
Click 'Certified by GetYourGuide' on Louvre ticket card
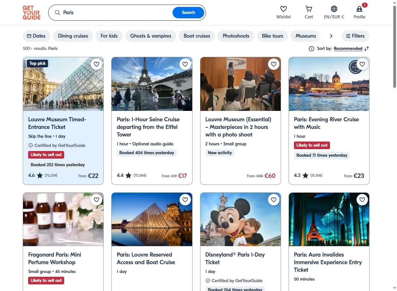(x=57, y=145)
